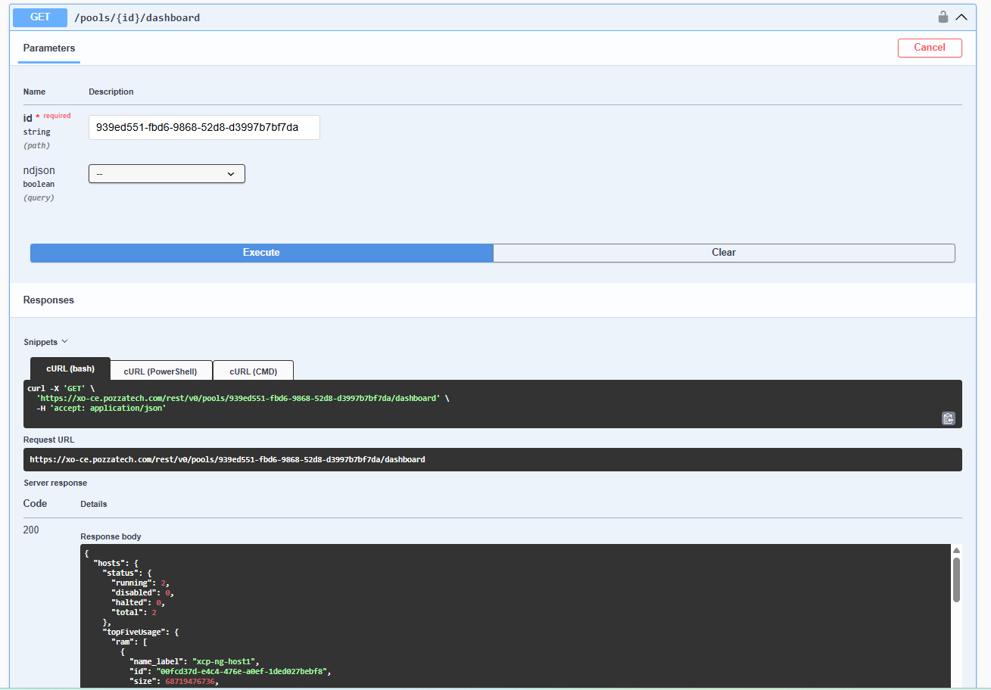Switch to the cURL (CMD) tab
The height and width of the screenshot is (690, 991).
point(253,370)
